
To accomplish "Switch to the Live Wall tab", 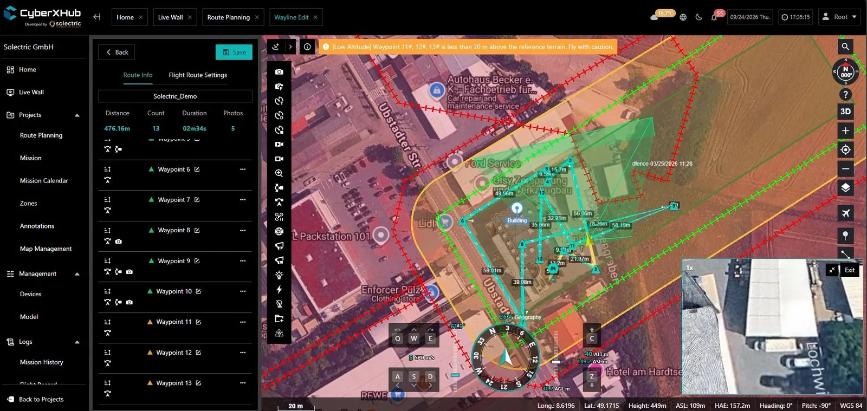I will point(171,17).
